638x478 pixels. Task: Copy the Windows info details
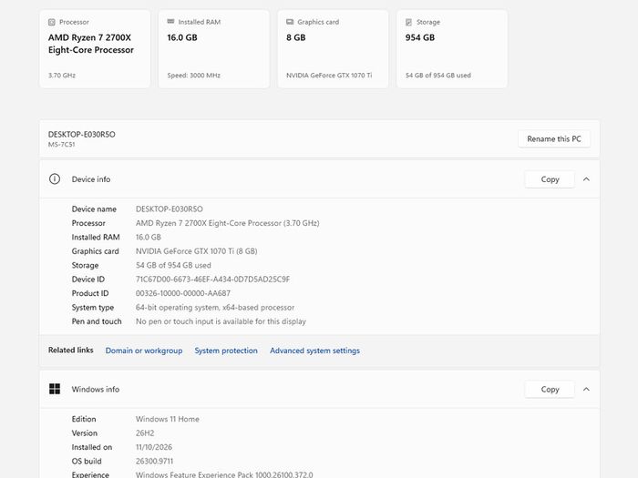(x=550, y=389)
